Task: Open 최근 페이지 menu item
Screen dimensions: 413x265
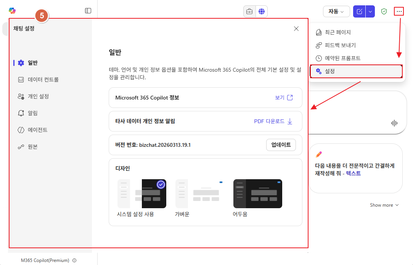Action: point(356,32)
